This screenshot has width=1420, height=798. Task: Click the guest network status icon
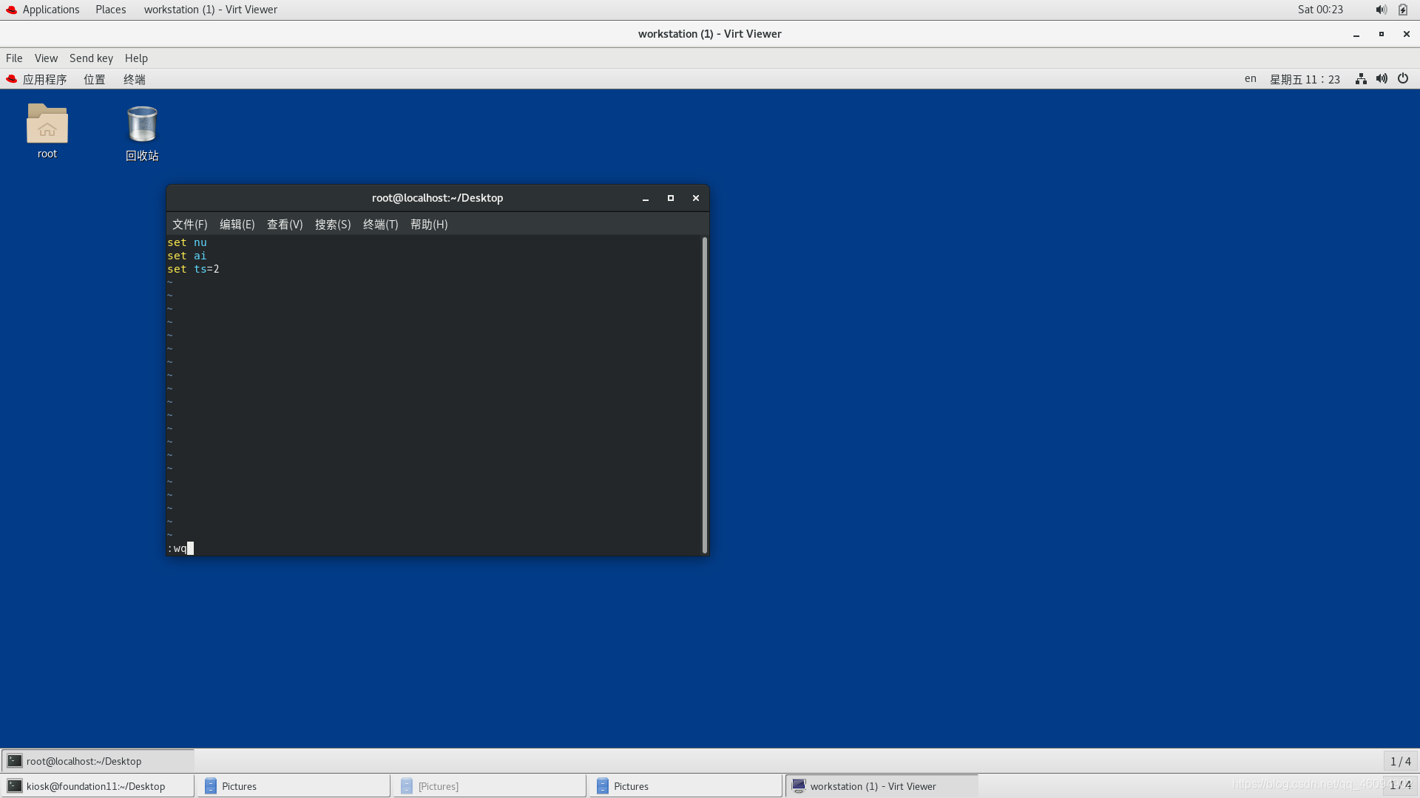point(1361,79)
